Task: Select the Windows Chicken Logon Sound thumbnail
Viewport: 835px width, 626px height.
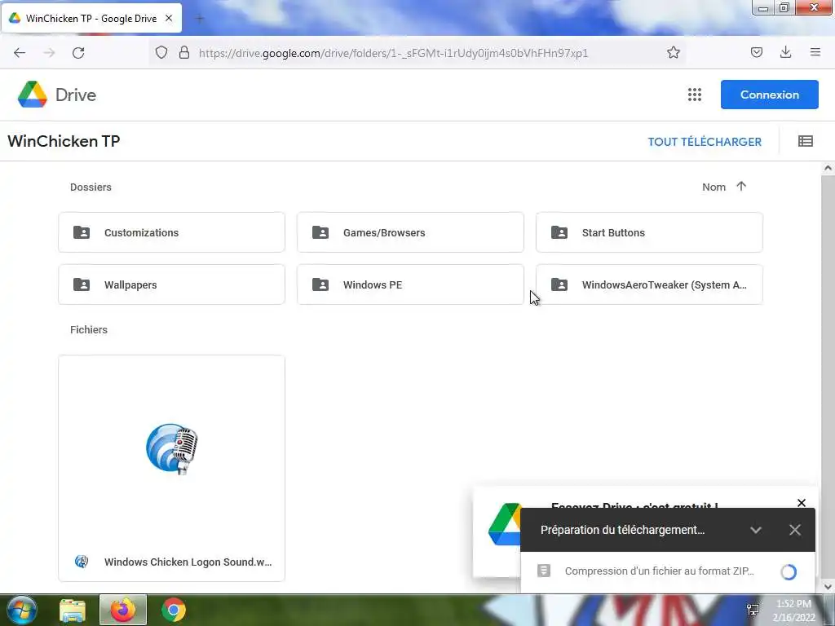Action: click(171, 449)
